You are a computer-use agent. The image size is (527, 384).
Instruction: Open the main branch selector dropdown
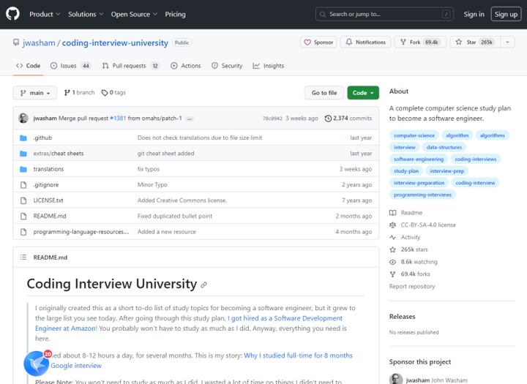coord(35,93)
